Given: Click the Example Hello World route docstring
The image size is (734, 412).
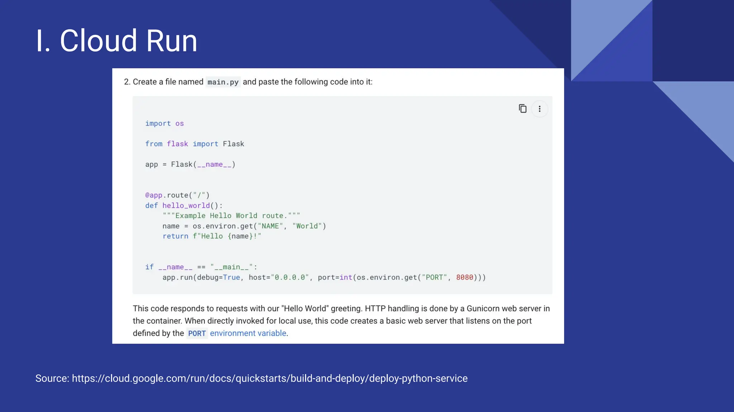Looking at the screenshot, I should point(231,216).
